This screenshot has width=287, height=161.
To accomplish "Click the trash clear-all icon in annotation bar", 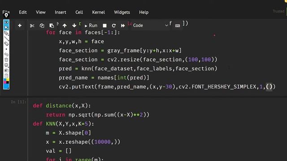I will click(x=6, y=59).
